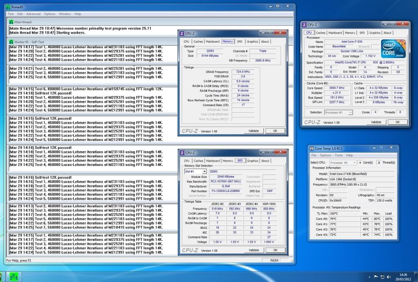Switch to the Graphics tab in CPU-Z
Screen dimensions: 418x282
coord(375,33)
